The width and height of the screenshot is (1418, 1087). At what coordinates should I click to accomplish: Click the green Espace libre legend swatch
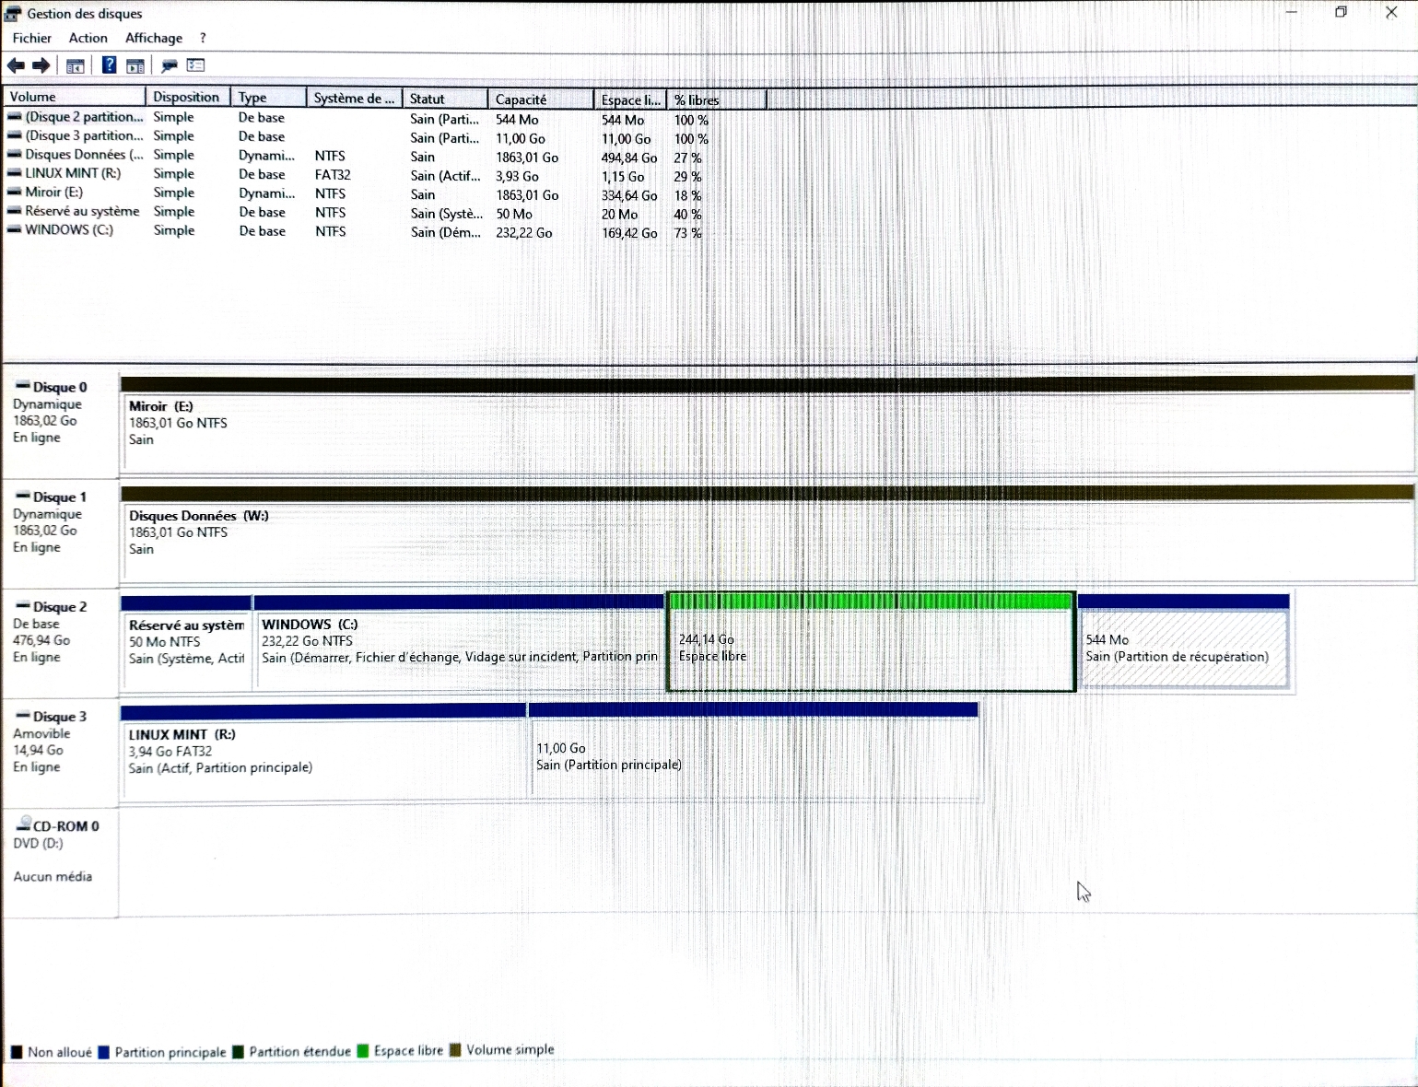coord(363,1051)
